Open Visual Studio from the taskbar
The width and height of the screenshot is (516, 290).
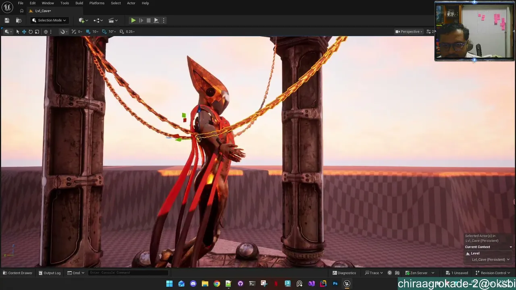point(311,284)
